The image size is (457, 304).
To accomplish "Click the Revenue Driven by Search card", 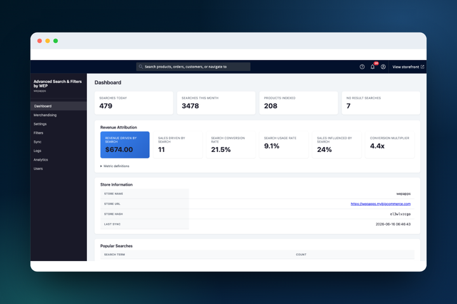I will tap(125, 145).
